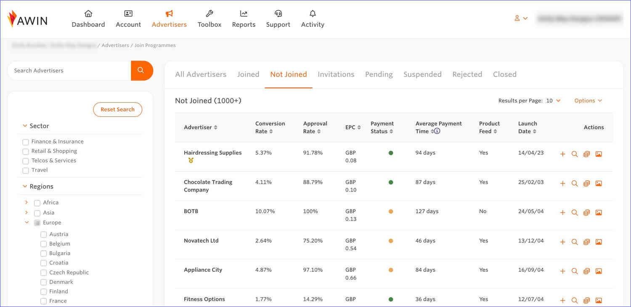Check the Finance & Insurance sector filter

(25, 142)
